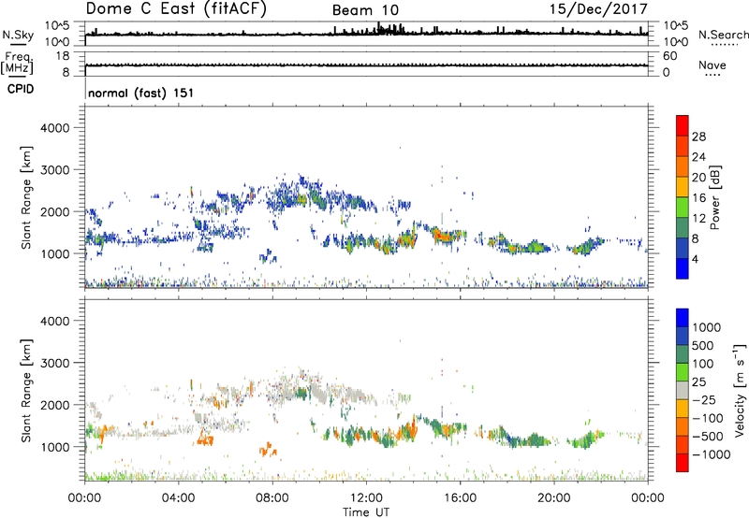Image resolution: width=749 pixels, height=518 pixels.
Task: Click strong red echo near 15:00 in power plot
Action: (443, 236)
